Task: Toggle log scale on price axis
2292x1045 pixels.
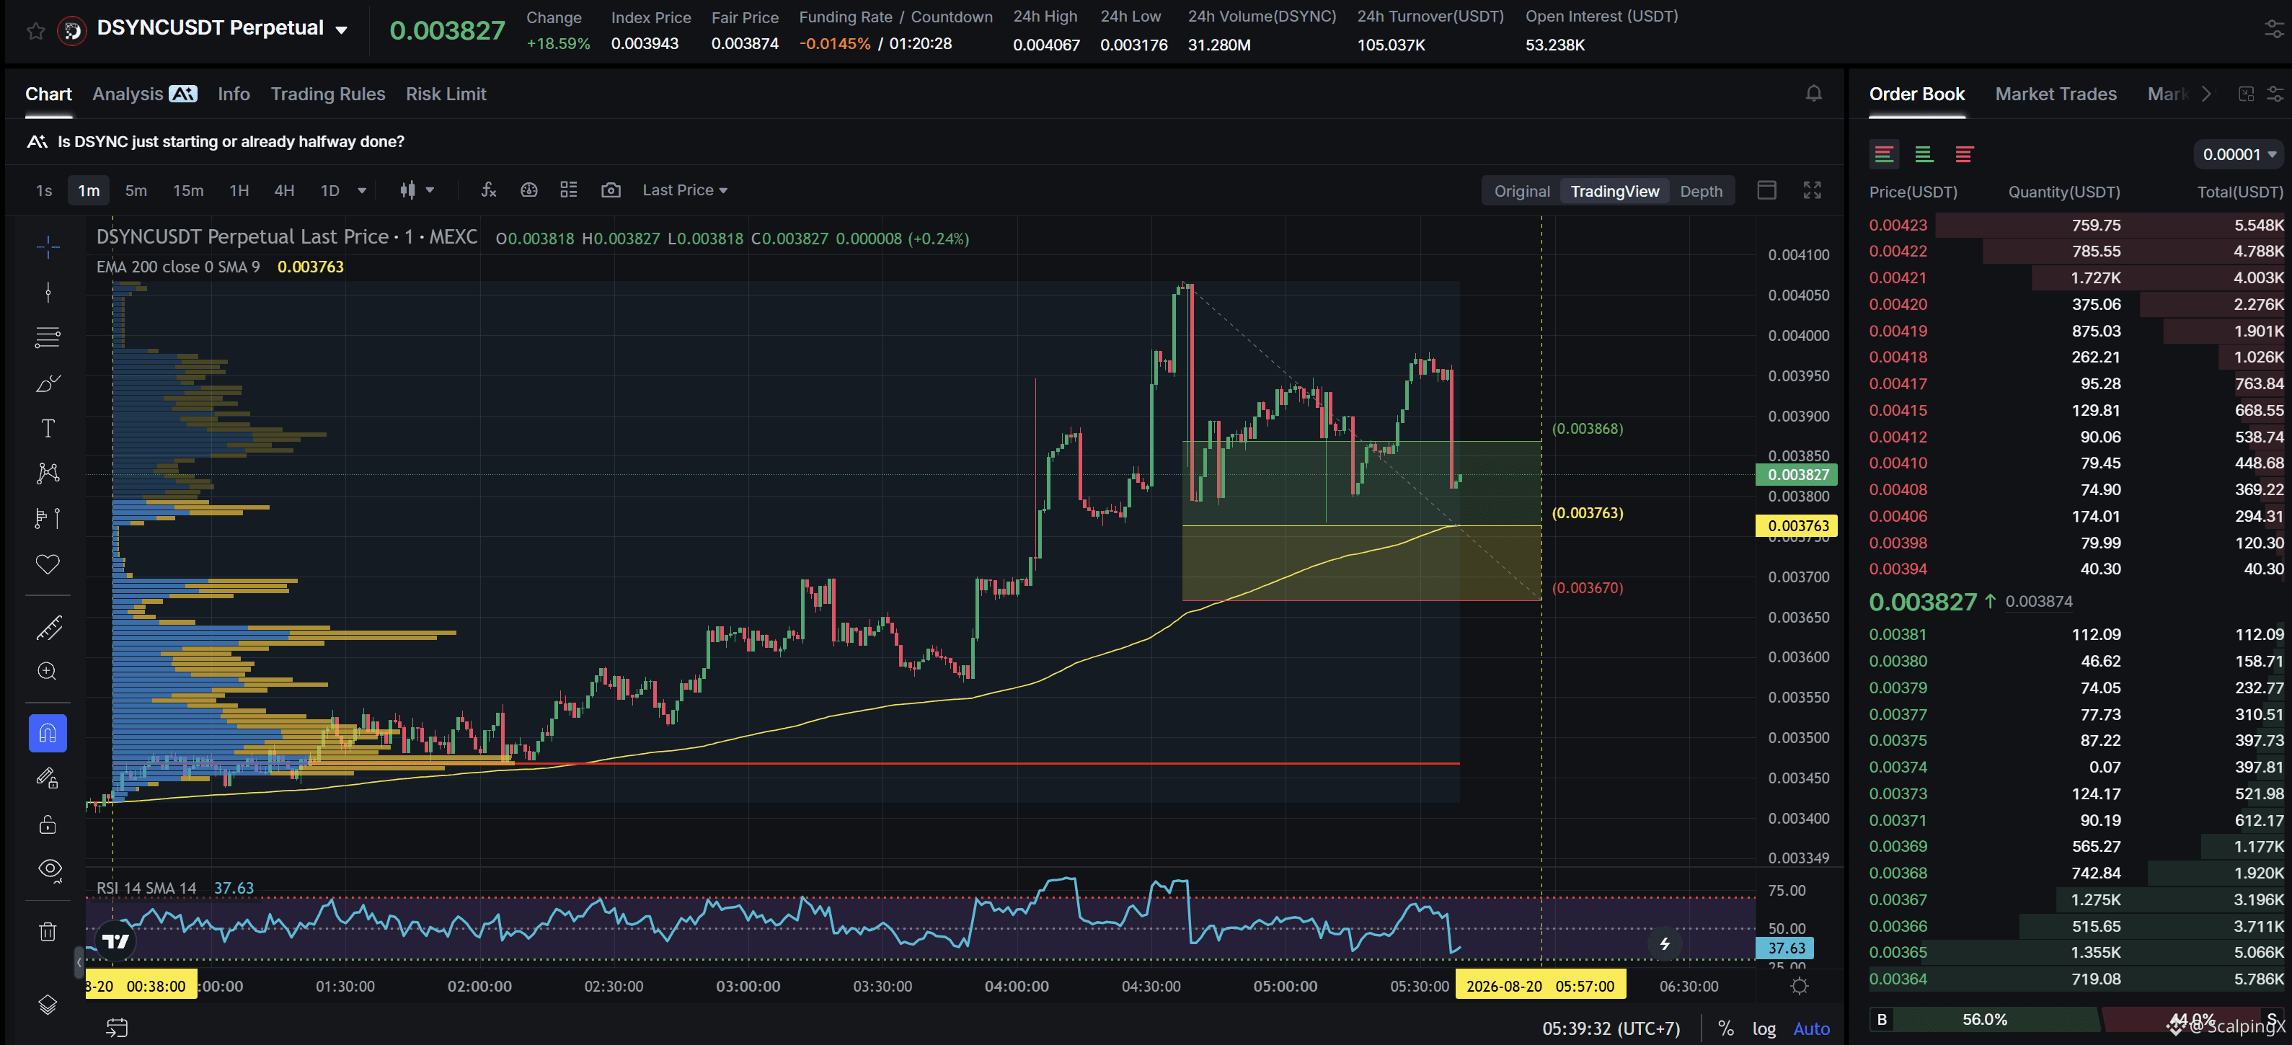Action: point(1764,1028)
